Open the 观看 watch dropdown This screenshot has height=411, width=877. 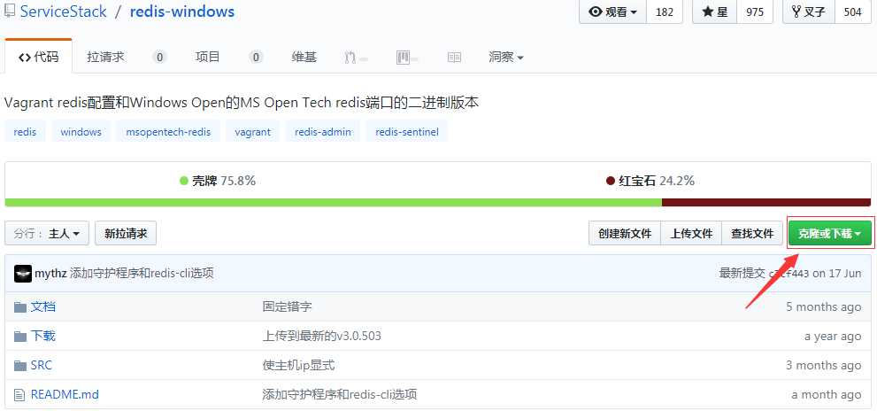613,12
